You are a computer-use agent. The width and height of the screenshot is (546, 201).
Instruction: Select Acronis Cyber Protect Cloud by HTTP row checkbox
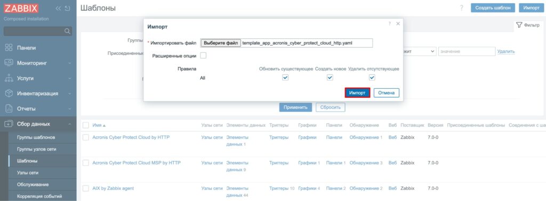(x=86, y=138)
